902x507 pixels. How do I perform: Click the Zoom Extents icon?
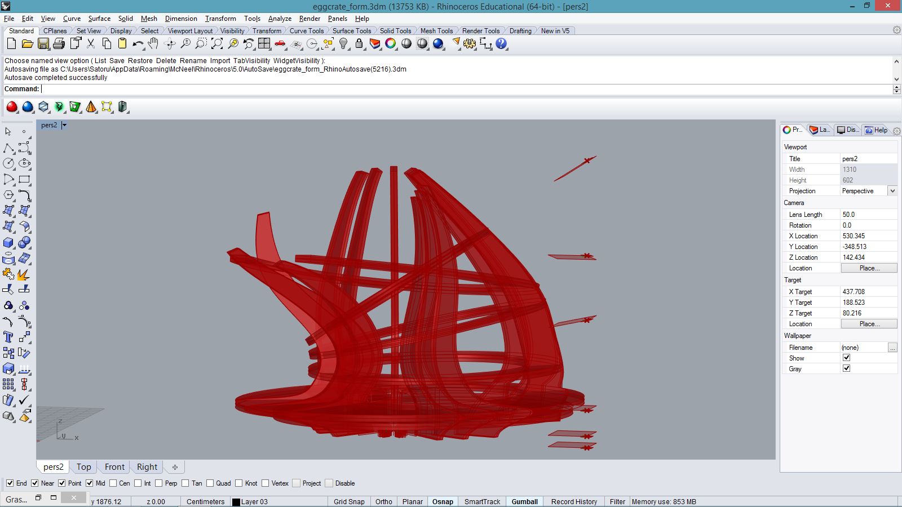coord(216,44)
